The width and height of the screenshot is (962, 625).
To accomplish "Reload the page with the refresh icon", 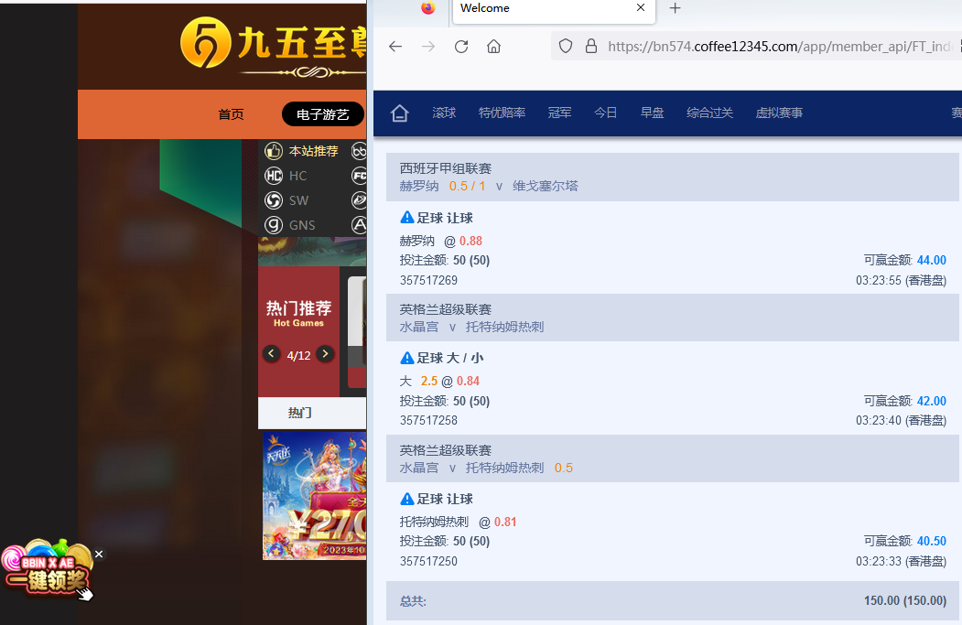I will coord(461,47).
